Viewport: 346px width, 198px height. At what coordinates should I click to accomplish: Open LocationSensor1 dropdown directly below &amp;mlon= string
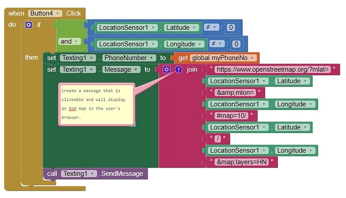click(x=238, y=104)
